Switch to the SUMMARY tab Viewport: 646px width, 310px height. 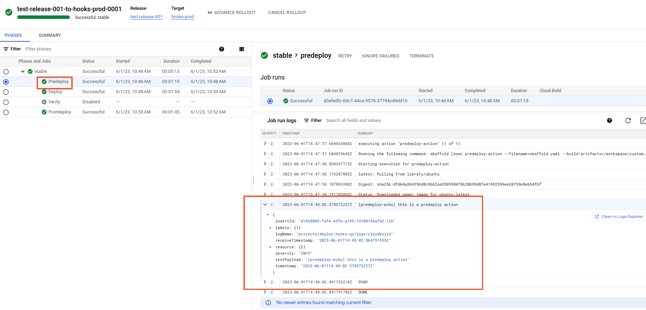click(x=50, y=35)
